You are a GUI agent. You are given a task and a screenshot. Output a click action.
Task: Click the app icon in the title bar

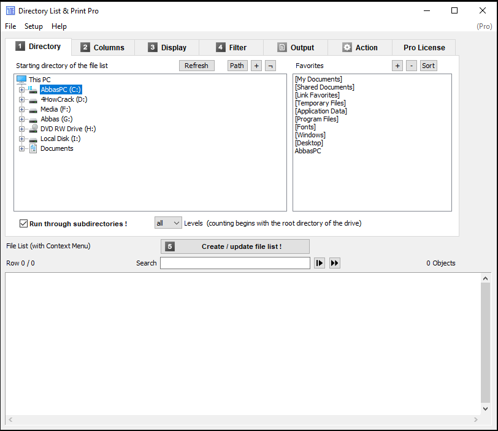[x=10, y=11]
